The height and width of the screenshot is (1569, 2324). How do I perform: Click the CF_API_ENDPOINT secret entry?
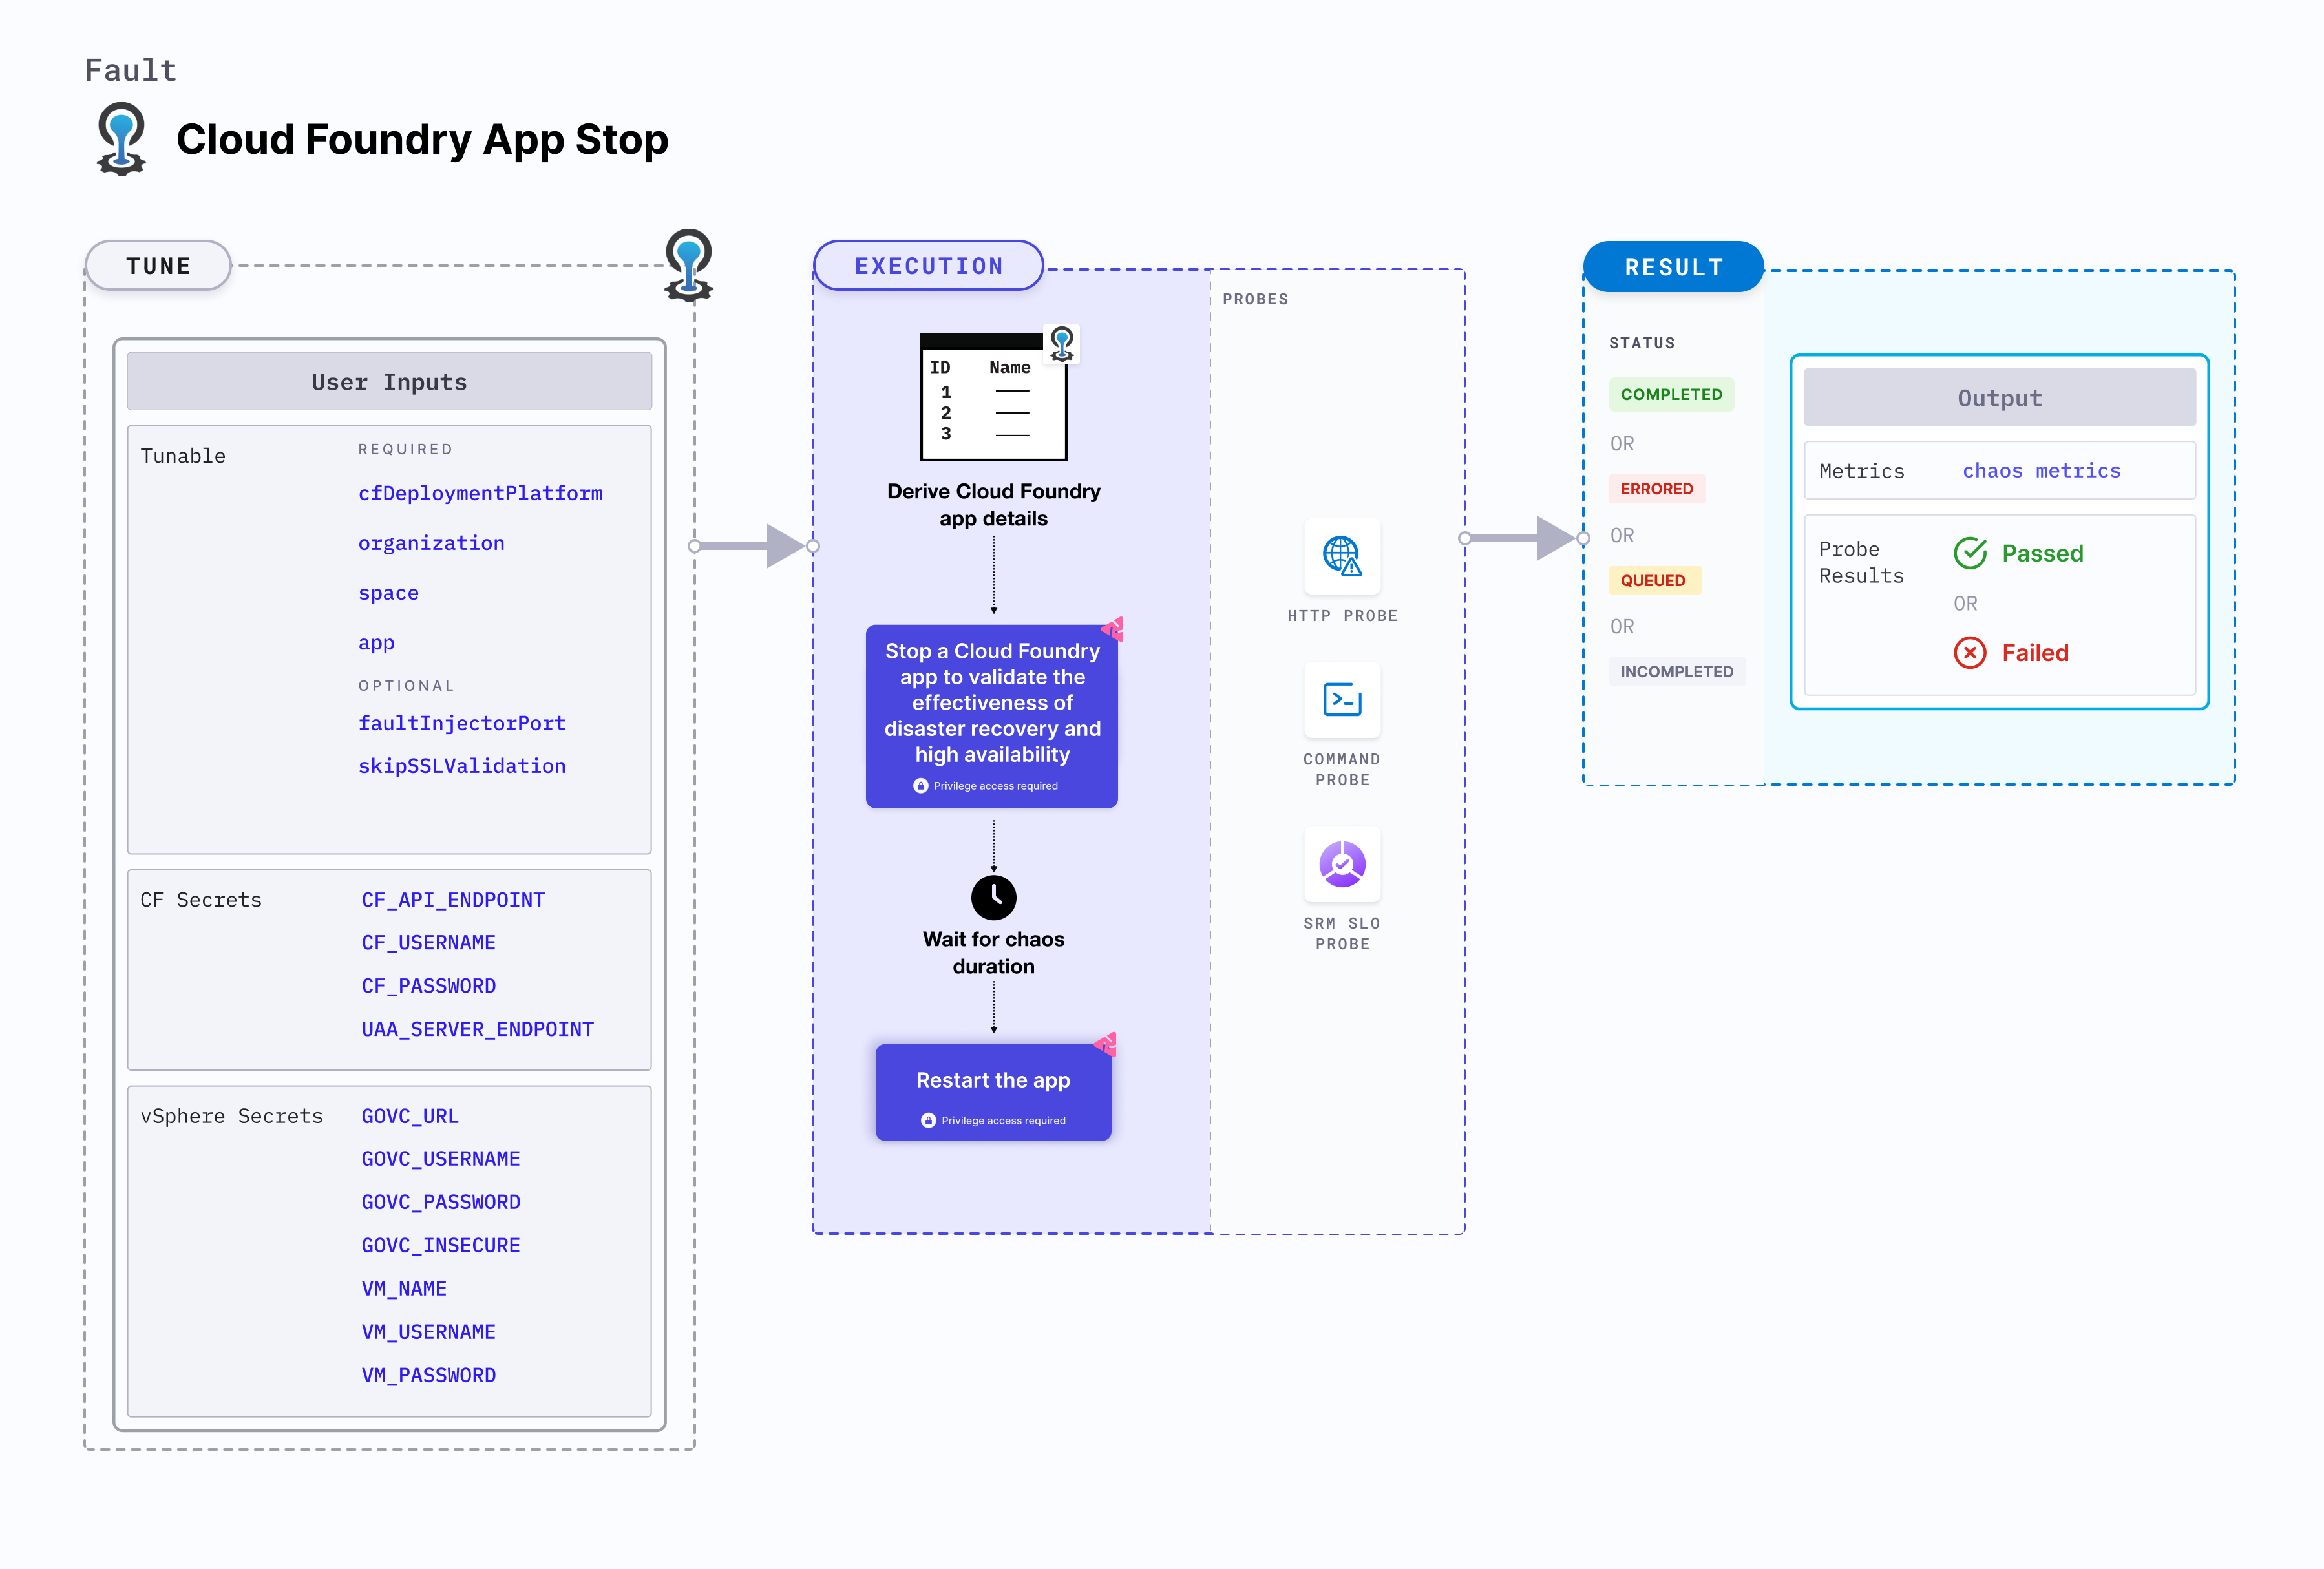tap(453, 900)
